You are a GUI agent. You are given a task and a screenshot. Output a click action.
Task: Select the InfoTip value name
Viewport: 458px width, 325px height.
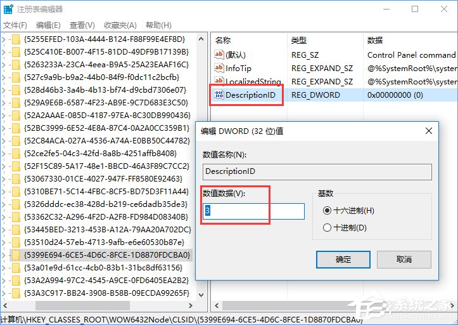(238, 68)
